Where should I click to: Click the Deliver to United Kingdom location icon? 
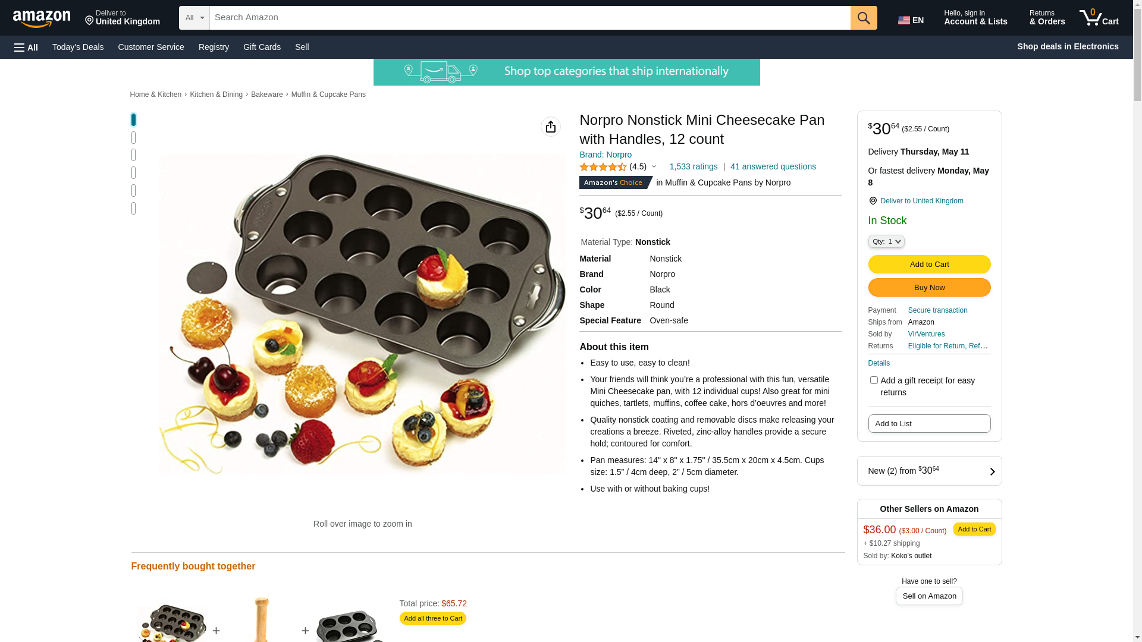(873, 201)
